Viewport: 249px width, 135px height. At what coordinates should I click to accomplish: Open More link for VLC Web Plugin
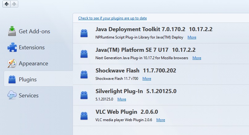coord(161,120)
